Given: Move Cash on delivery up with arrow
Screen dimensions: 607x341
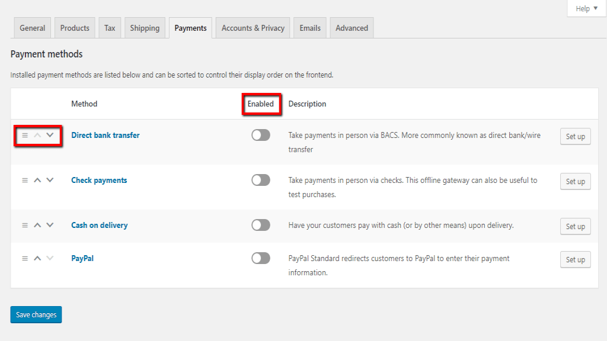Looking at the screenshot, I should click(37, 225).
